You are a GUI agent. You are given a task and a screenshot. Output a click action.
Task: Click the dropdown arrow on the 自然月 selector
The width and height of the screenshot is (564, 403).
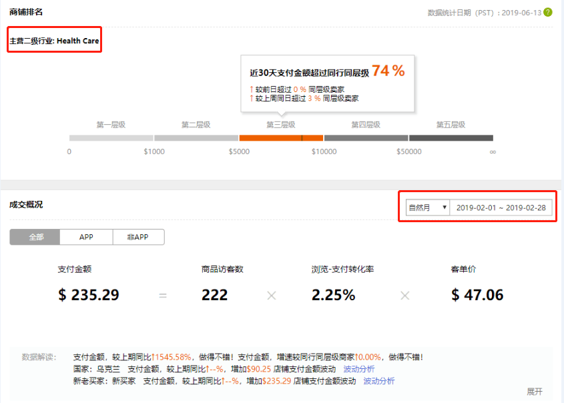click(447, 207)
